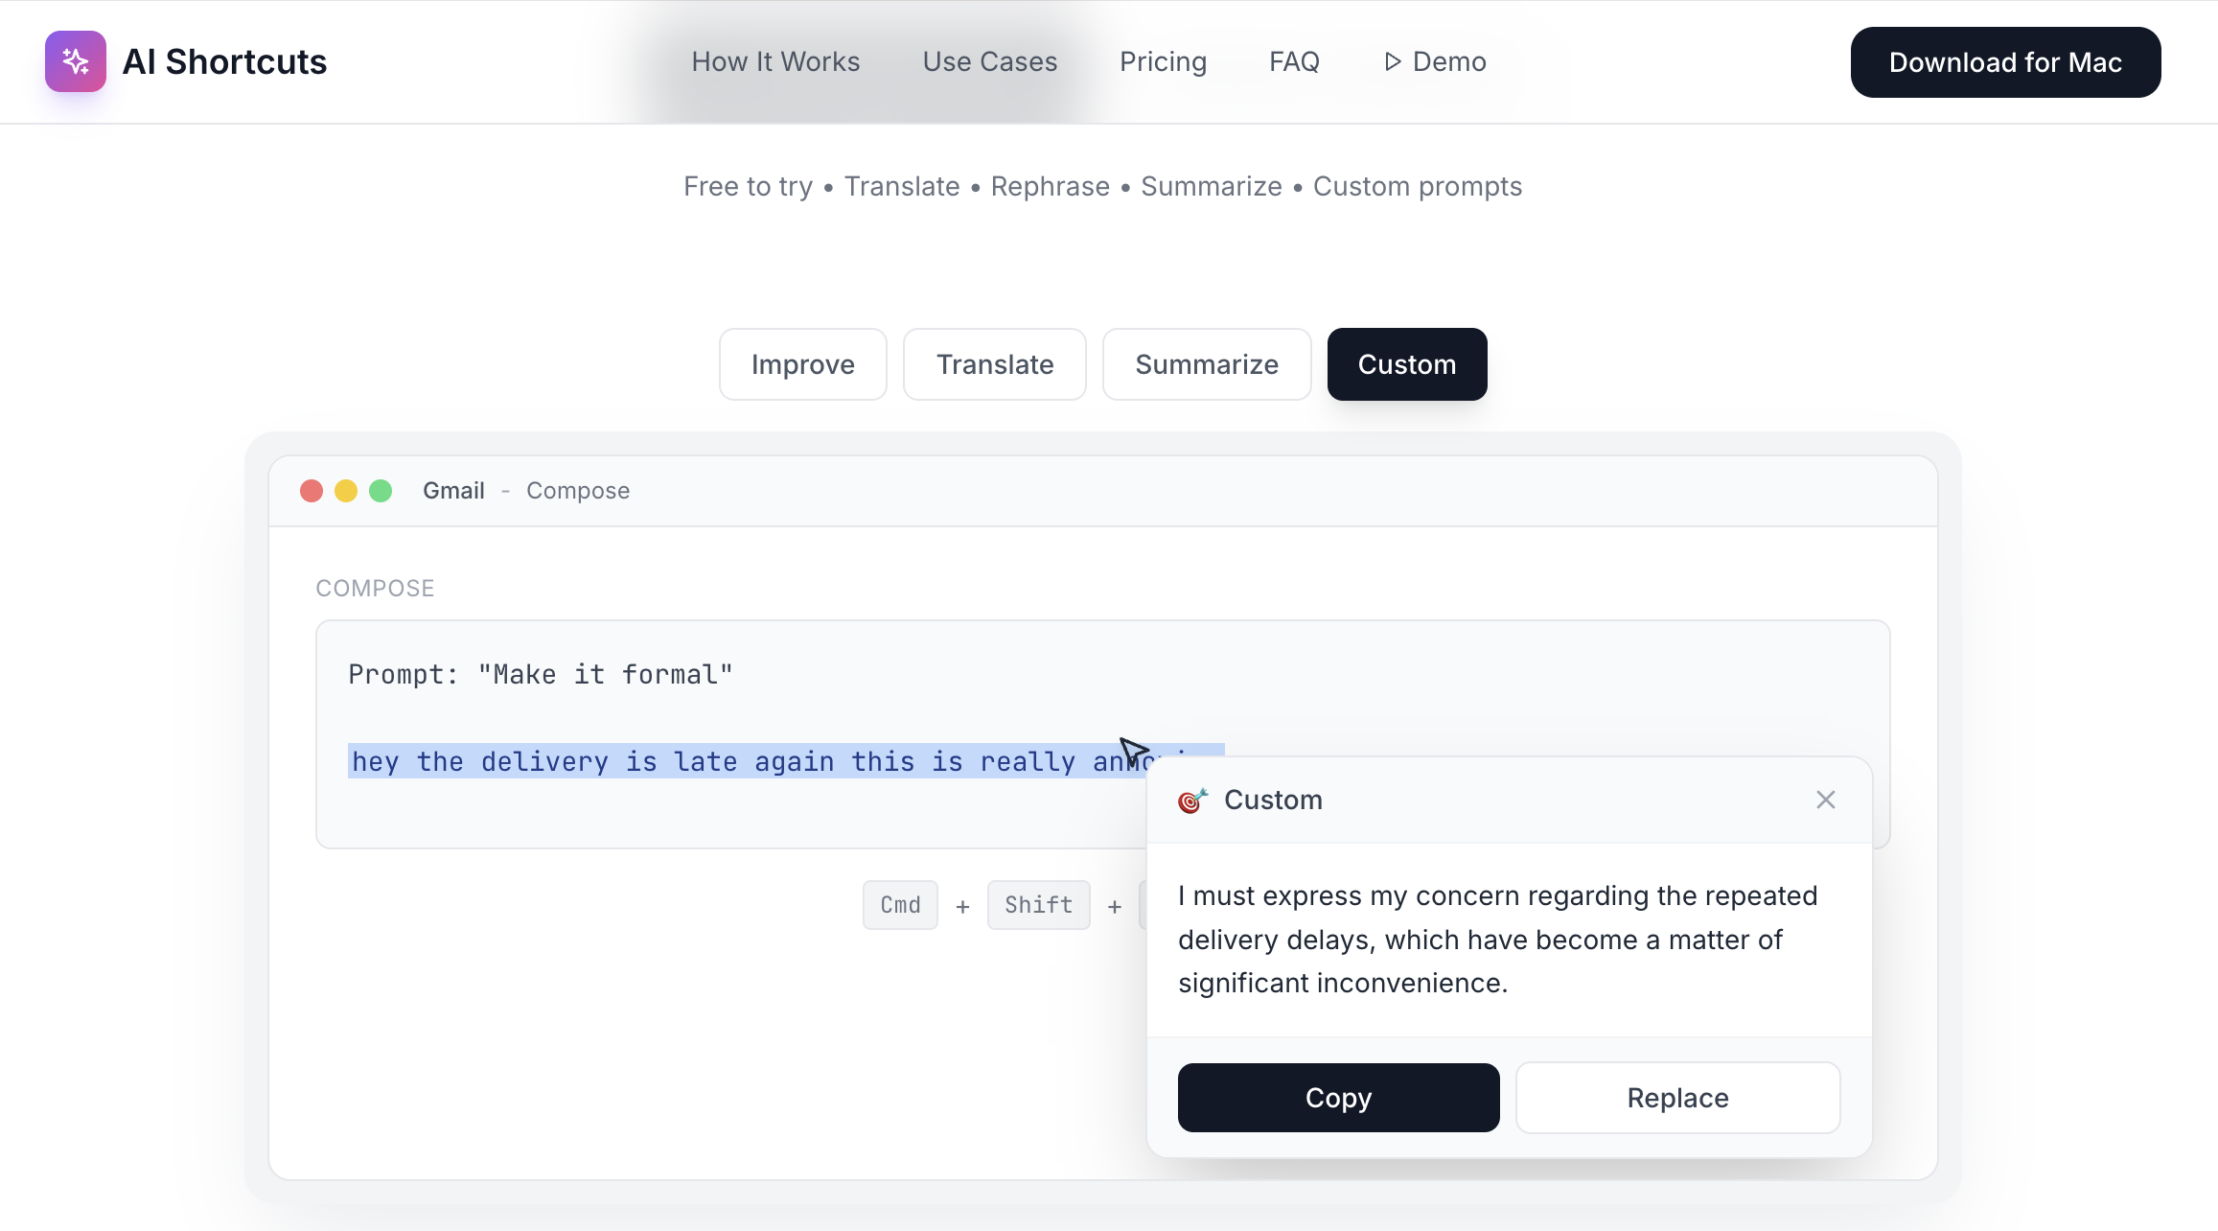Open the FAQ navigation link
This screenshot has width=2218, height=1231.
tap(1294, 61)
